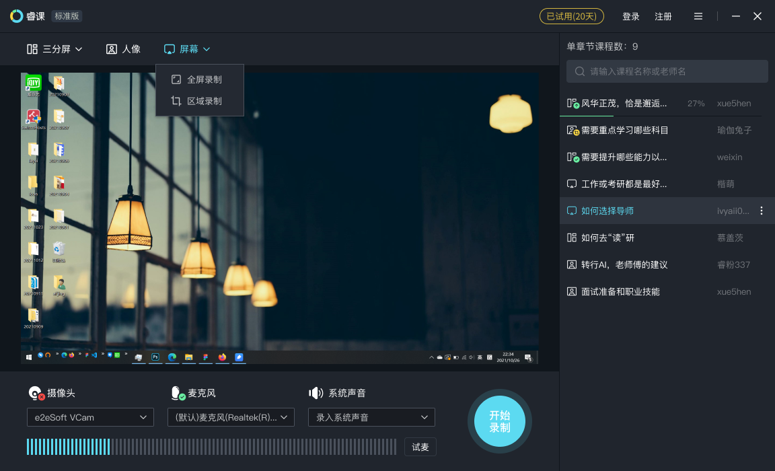Open more options for 如何选择导师
This screenshot has width=775, height=471.
[x=761, y=211]
